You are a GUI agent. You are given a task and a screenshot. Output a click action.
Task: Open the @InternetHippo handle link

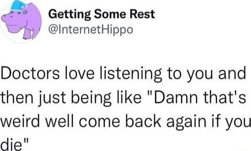pos(91,30)
